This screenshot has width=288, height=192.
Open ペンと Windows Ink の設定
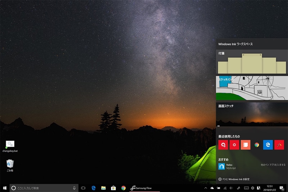pyautogui.click(x=234, y=179)
